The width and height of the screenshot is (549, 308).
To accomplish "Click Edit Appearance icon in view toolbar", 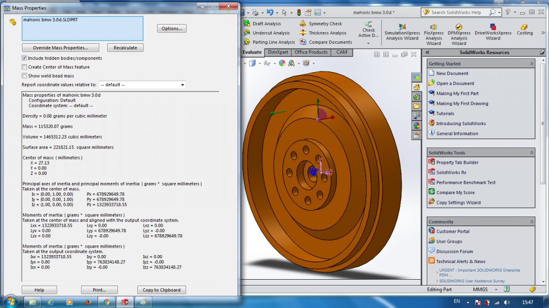I will [x=282, y=63].
